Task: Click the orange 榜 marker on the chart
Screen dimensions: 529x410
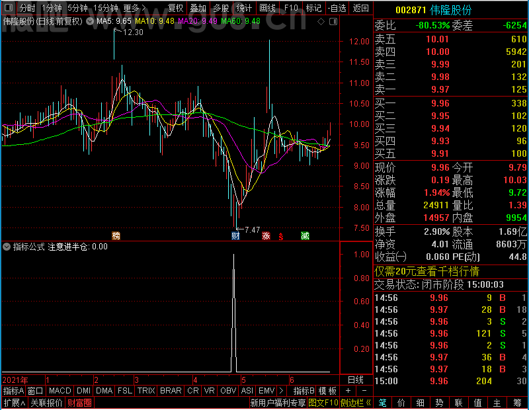Action: [x=116, y=235]
